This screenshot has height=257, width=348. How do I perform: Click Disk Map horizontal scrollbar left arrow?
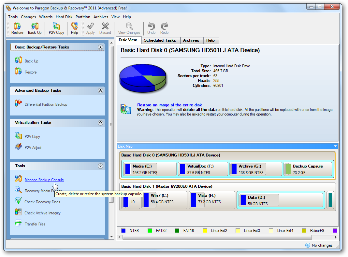(x=119, y=237)
